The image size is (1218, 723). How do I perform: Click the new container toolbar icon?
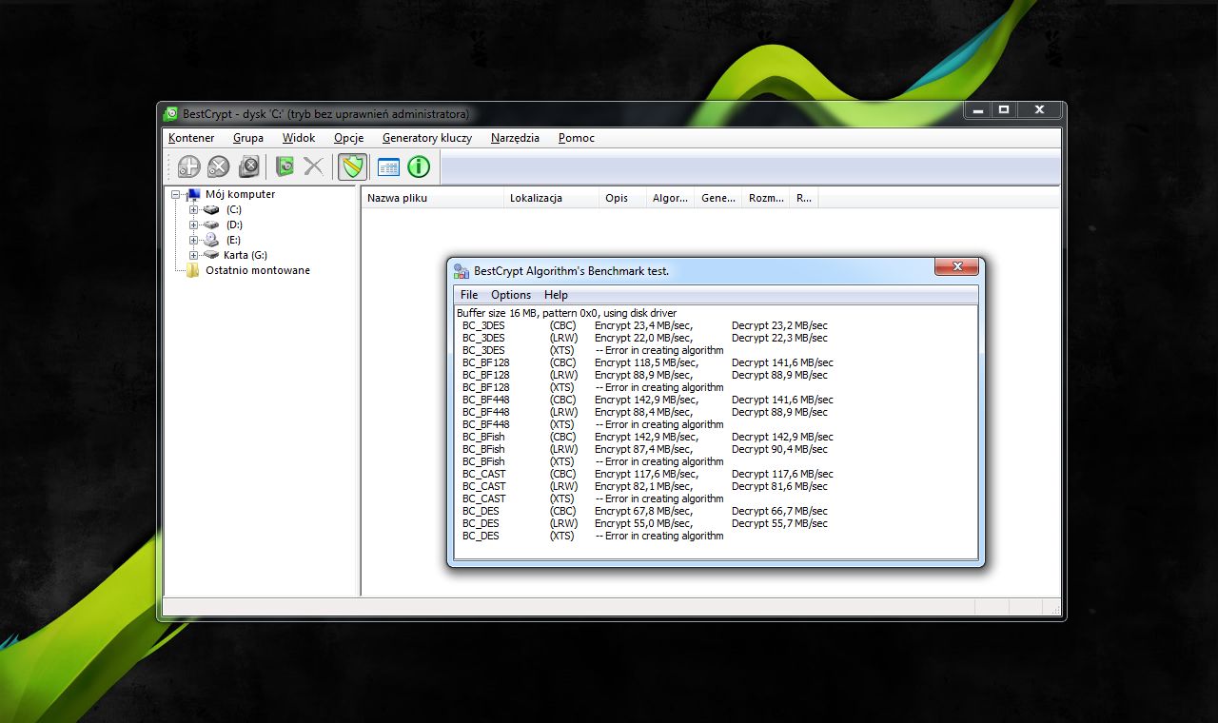pos(189,167)
